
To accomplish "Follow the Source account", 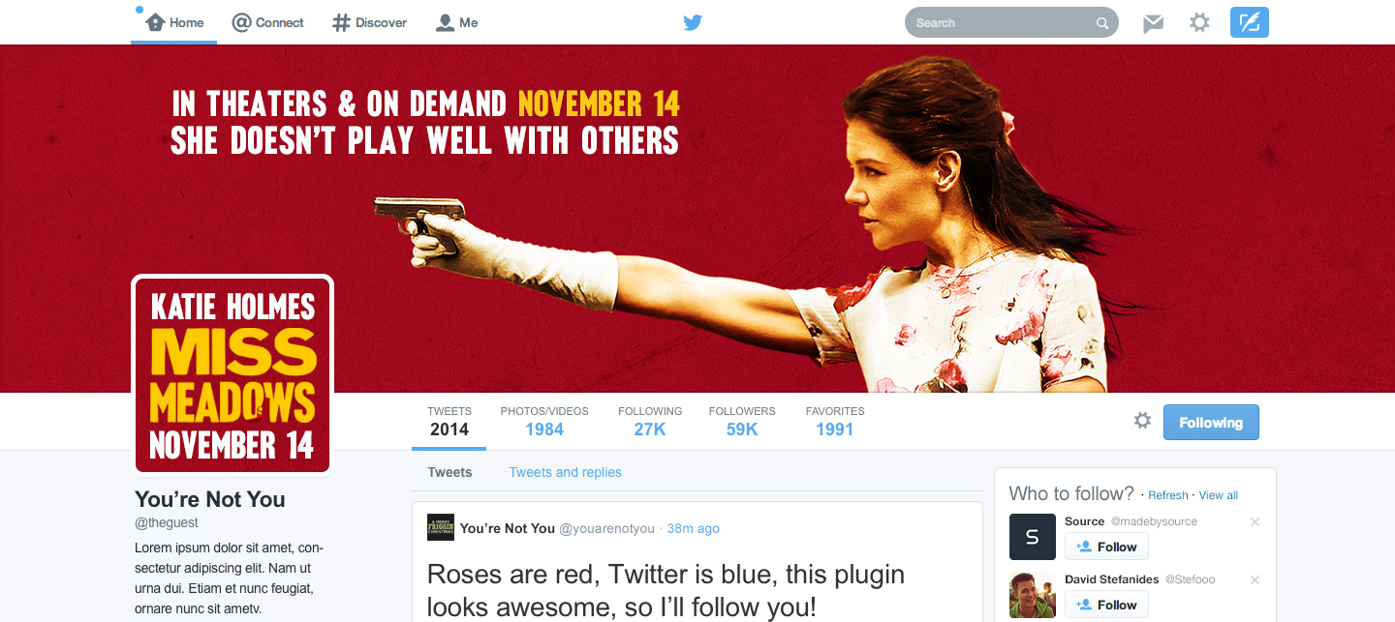I will click(1106, 547).
